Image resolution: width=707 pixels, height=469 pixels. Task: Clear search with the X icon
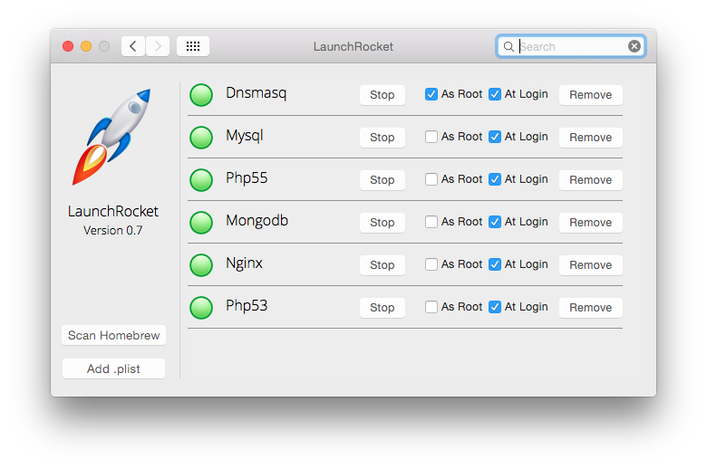(634, 46)
